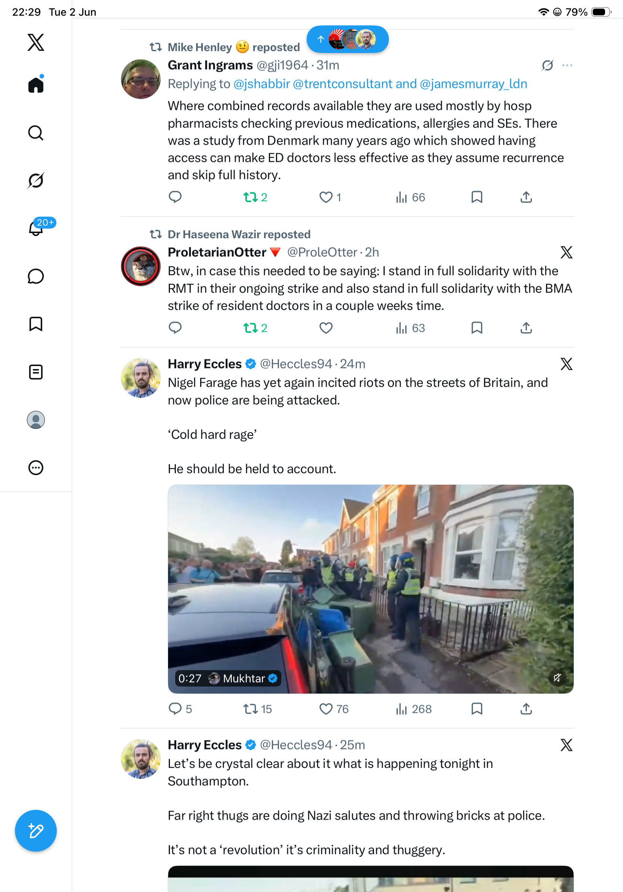Open the More circle icon in sidebar
623x892 pixels.
[x=36, y=467]
